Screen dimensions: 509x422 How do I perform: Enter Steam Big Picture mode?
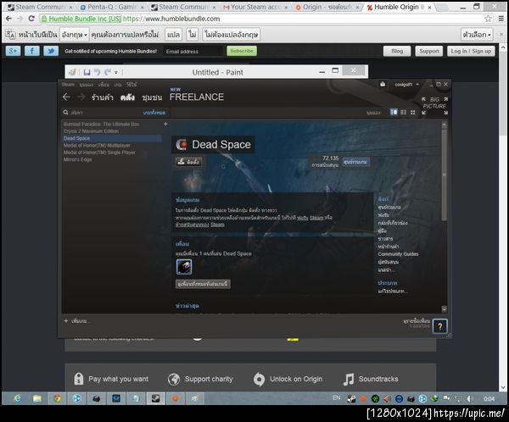434,105
